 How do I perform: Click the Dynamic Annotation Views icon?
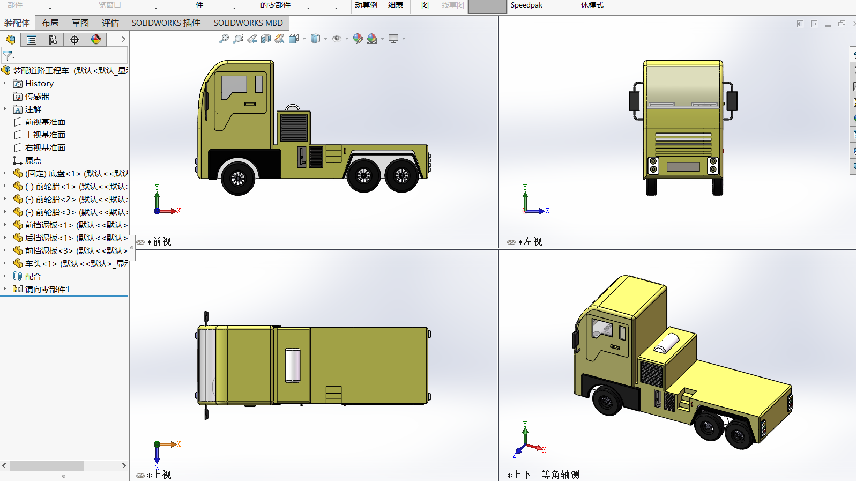(280, 39)
